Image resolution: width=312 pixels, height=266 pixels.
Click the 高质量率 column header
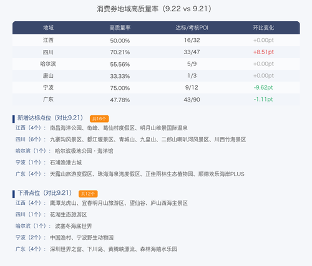coord(120,27)
